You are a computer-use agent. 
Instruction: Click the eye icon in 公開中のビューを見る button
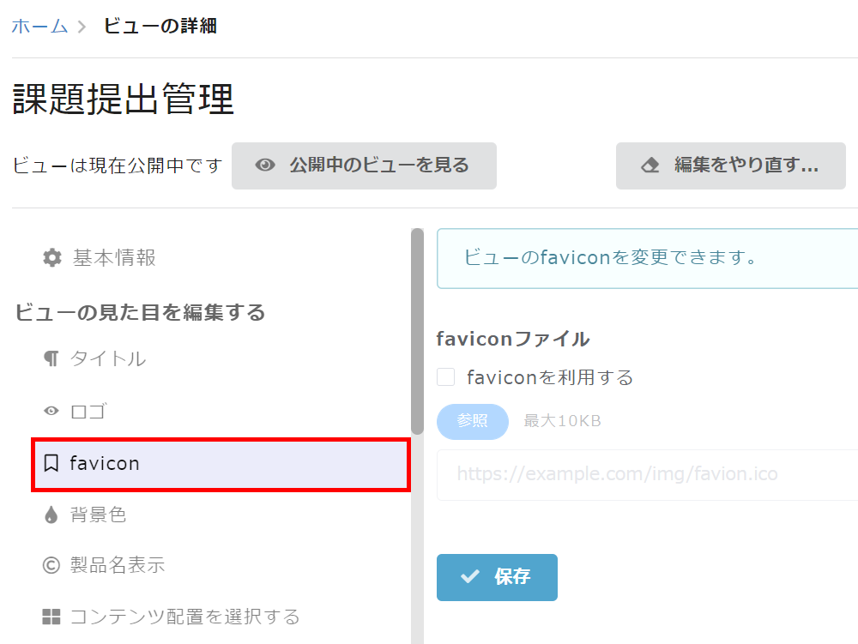pos(265,166)
